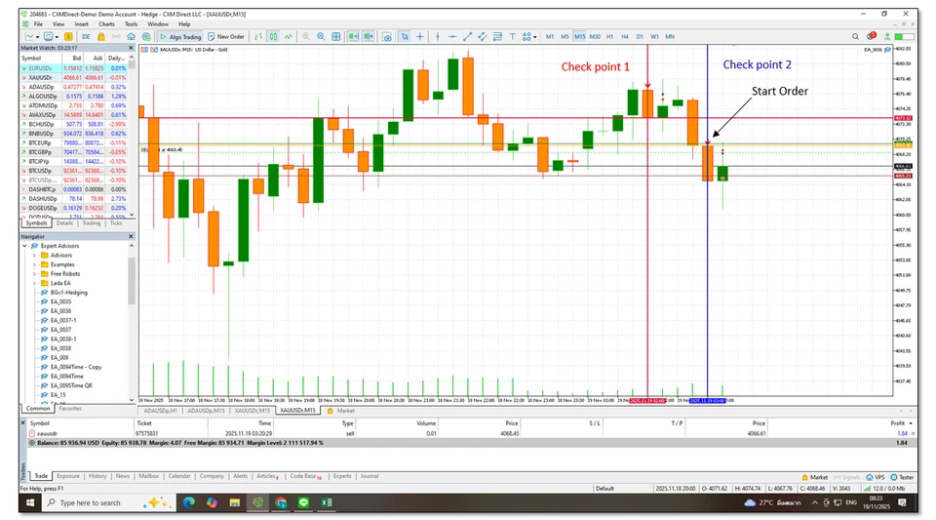The width and height of the screenshot is (936, 520).
Task: Switch chart to bar chart icon
Action: (x=257, y=36)
